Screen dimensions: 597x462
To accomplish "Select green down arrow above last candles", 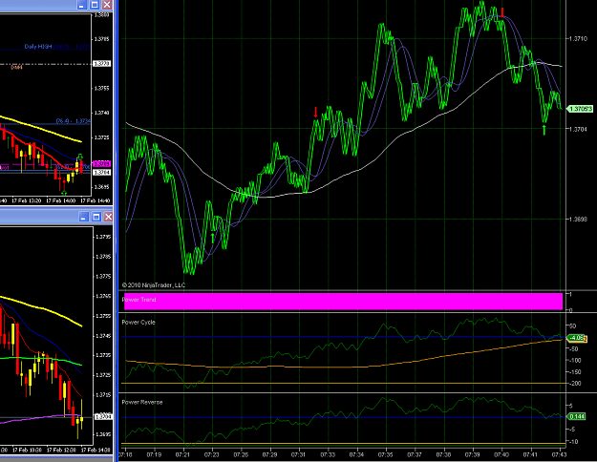I will tap(80, 157).
